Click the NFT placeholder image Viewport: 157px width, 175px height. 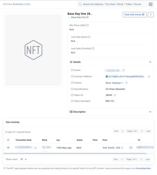34,50
